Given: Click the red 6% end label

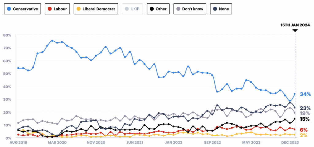Looking at the screenshot, I should [x=304, y=130].
